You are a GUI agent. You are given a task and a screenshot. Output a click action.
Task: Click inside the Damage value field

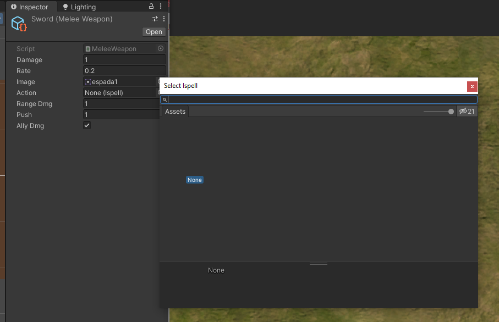coord(124,59)
